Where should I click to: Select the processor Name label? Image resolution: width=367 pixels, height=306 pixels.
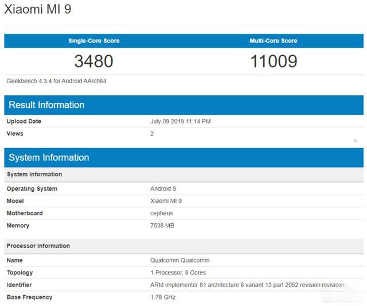14,260
